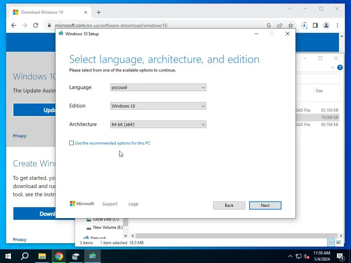Select Local Disk (C:) in Explorer tree

(102, 220)
